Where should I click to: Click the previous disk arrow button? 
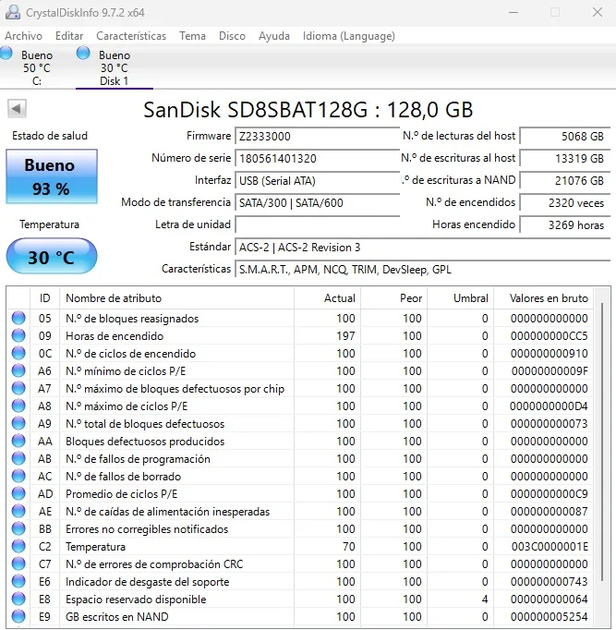[17, 108]
